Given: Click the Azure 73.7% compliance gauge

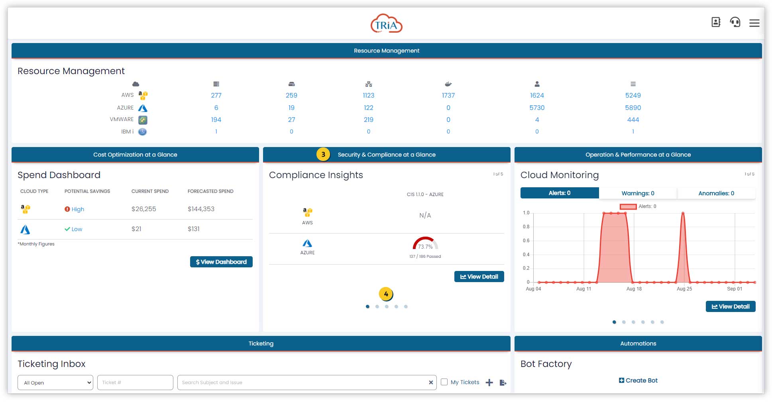Looking at the screenshot, I should click(425, 243).
